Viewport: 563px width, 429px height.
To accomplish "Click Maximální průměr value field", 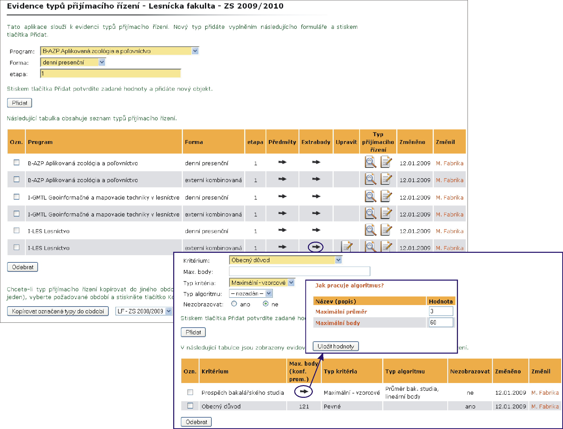I will coord(441,311).
